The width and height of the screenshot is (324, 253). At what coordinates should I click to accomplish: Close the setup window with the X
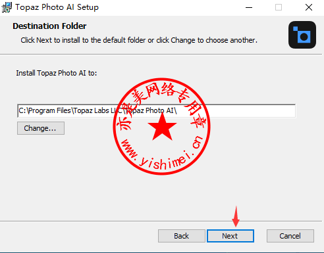(x=309, y=7)
